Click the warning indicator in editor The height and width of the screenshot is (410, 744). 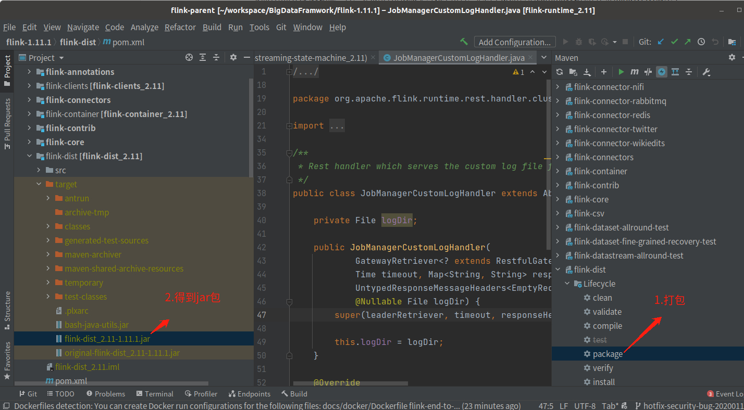coord(519,72)
